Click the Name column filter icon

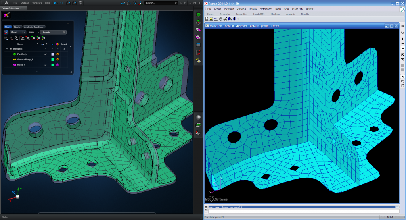coord(38,44)
